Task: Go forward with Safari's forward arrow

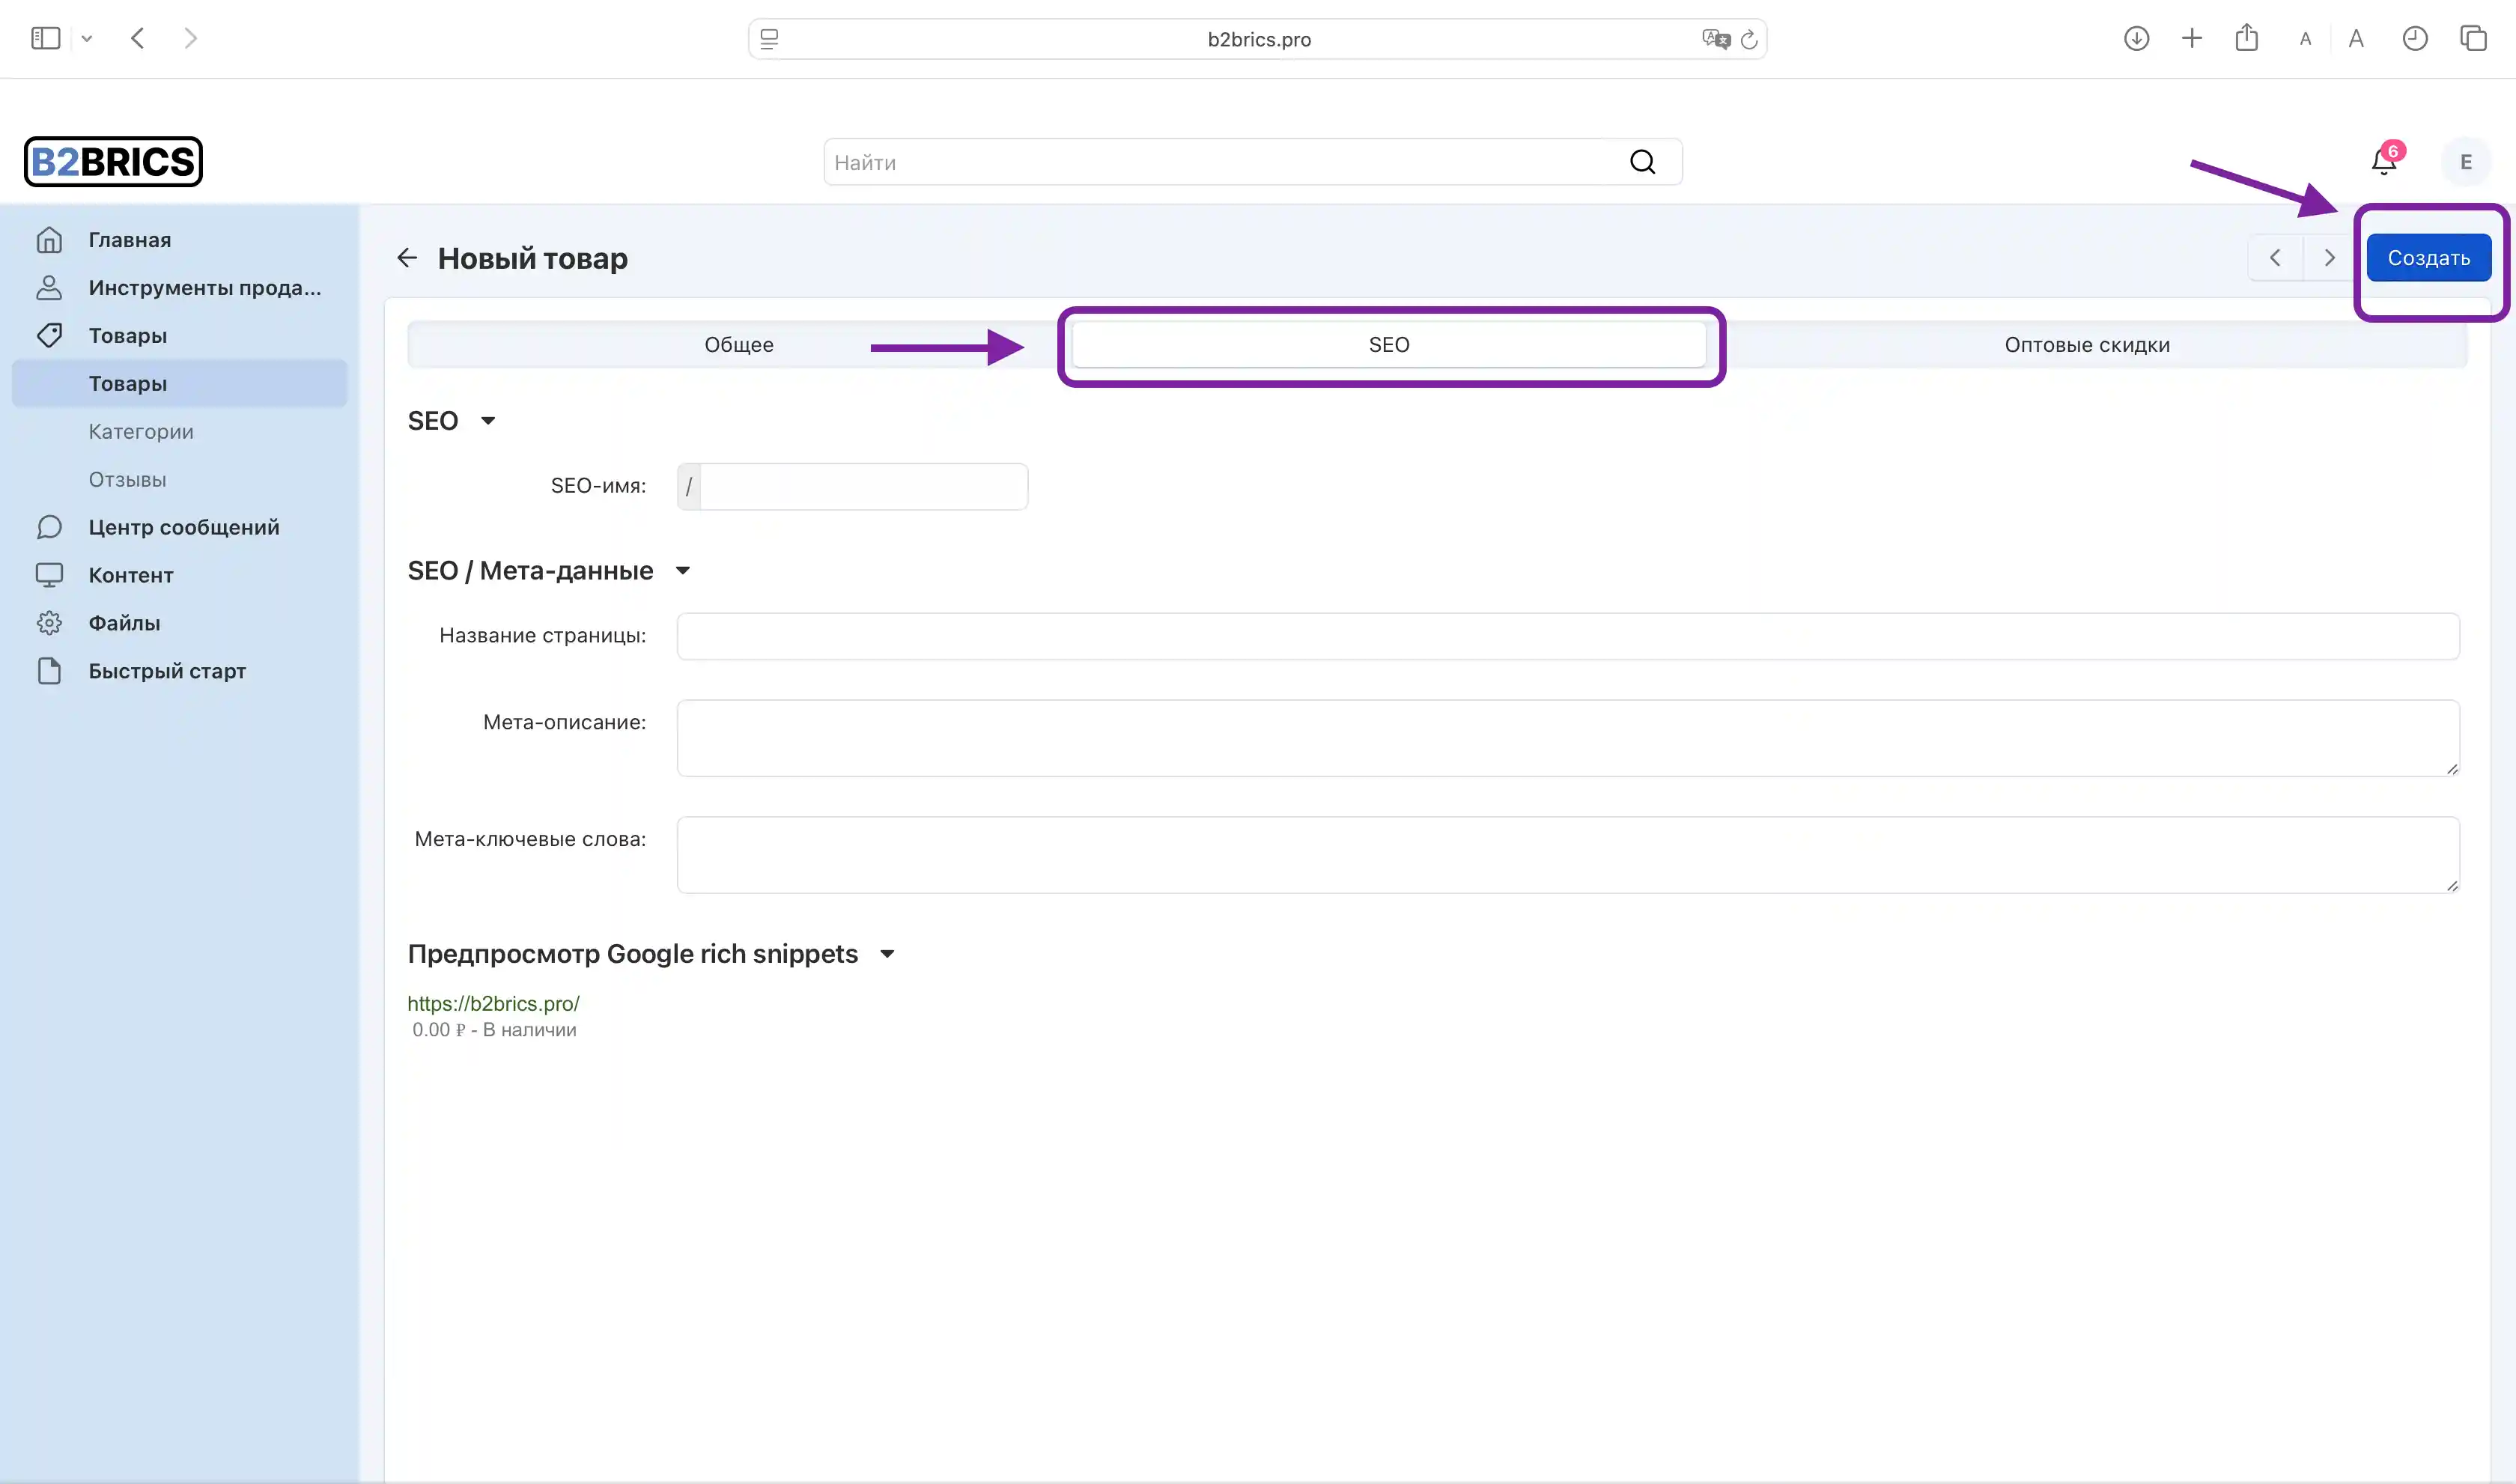Action: 191,38
